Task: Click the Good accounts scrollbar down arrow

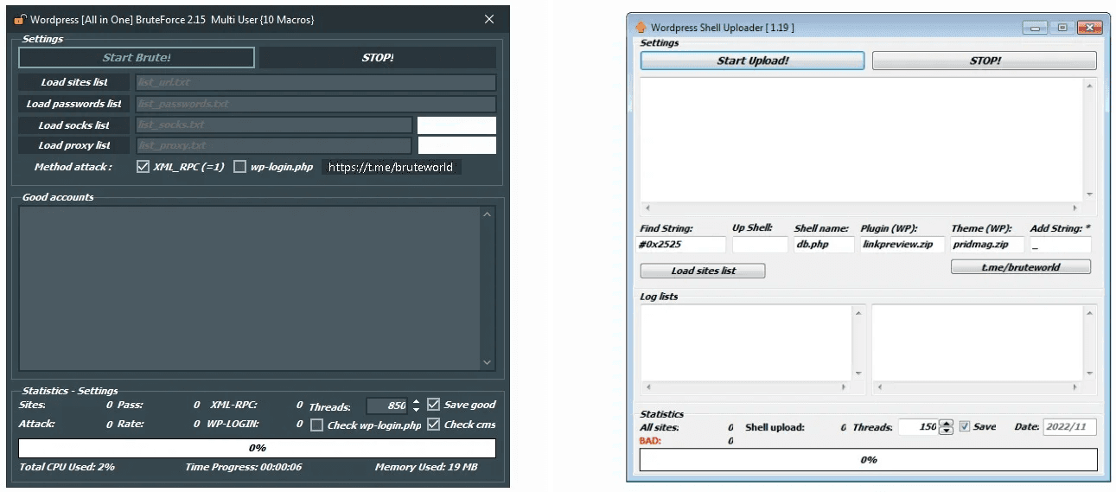Action: (487, 363)
